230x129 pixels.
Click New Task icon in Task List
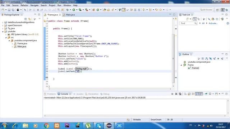pyautogui.click(x=187, y=19)
